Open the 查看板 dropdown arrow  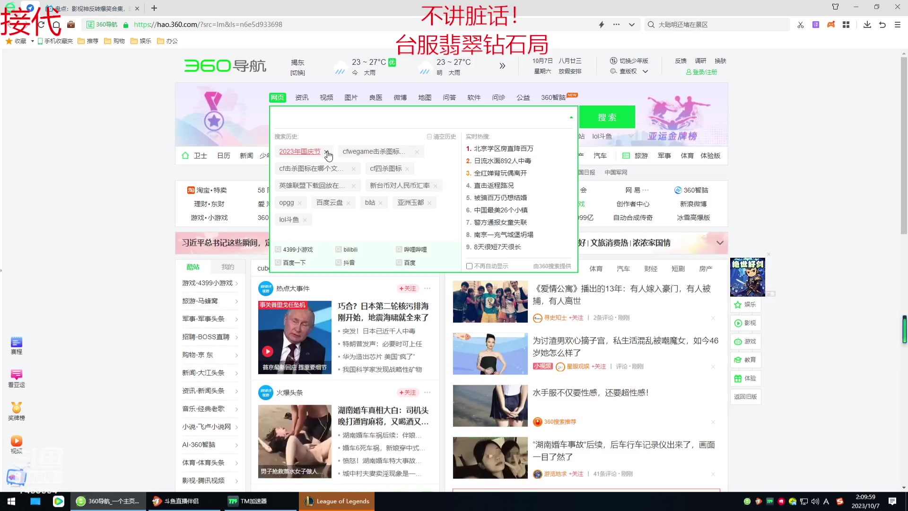click(646, 71)
